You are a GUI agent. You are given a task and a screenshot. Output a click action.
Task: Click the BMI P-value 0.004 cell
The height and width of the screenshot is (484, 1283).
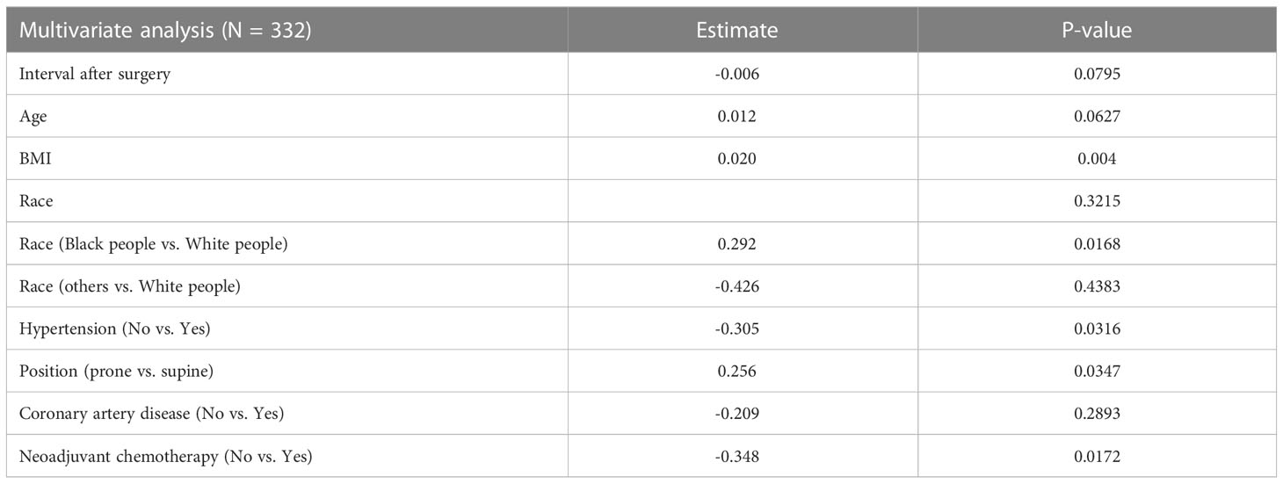pos(1095,158)
